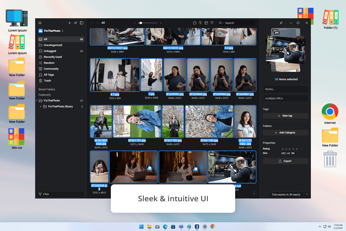This screenshot has height=231, width=346.
Task: Click file name 0F3A1791.jpg
Action: click(x=137, y=140)
